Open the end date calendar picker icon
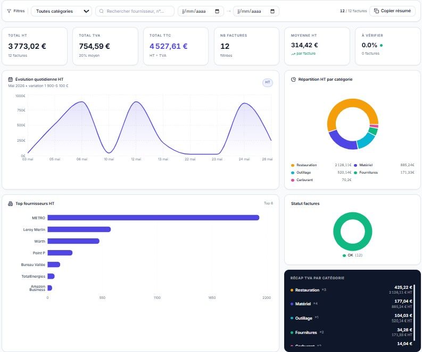Screen dimensions: 422x352 coord(272,11)
